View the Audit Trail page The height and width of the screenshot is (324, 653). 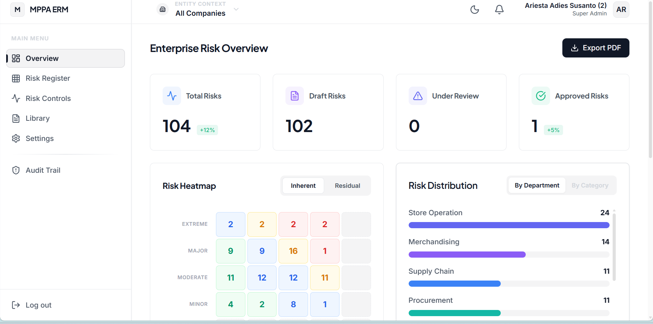tap(65, 170)
